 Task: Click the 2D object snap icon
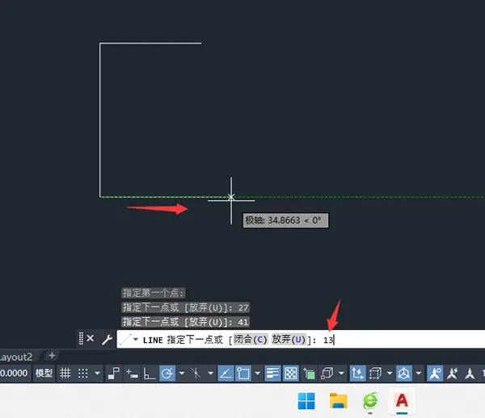point(243,374)
